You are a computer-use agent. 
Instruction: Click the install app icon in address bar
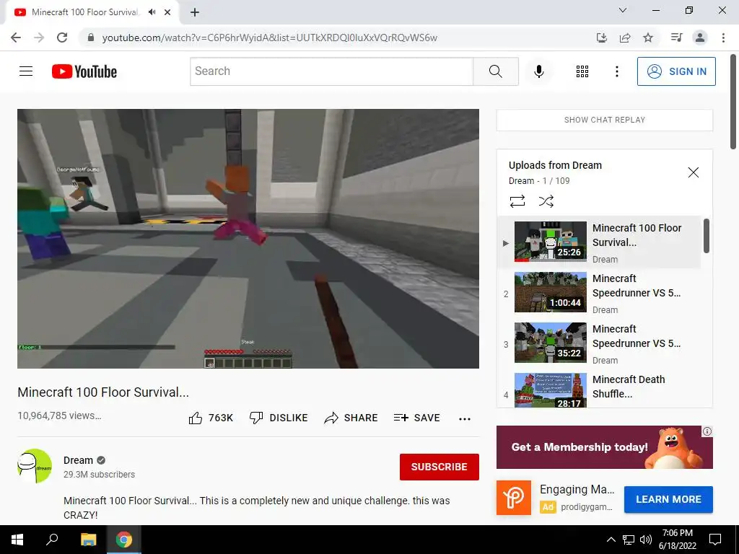(601, 38)
